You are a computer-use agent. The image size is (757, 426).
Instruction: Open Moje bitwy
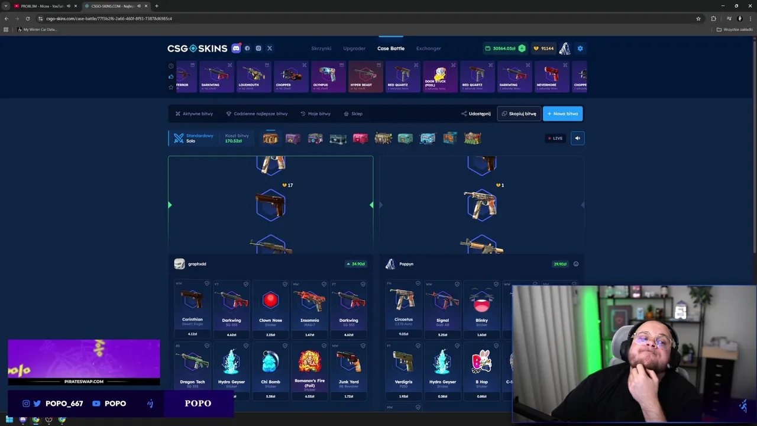[315, 114]
